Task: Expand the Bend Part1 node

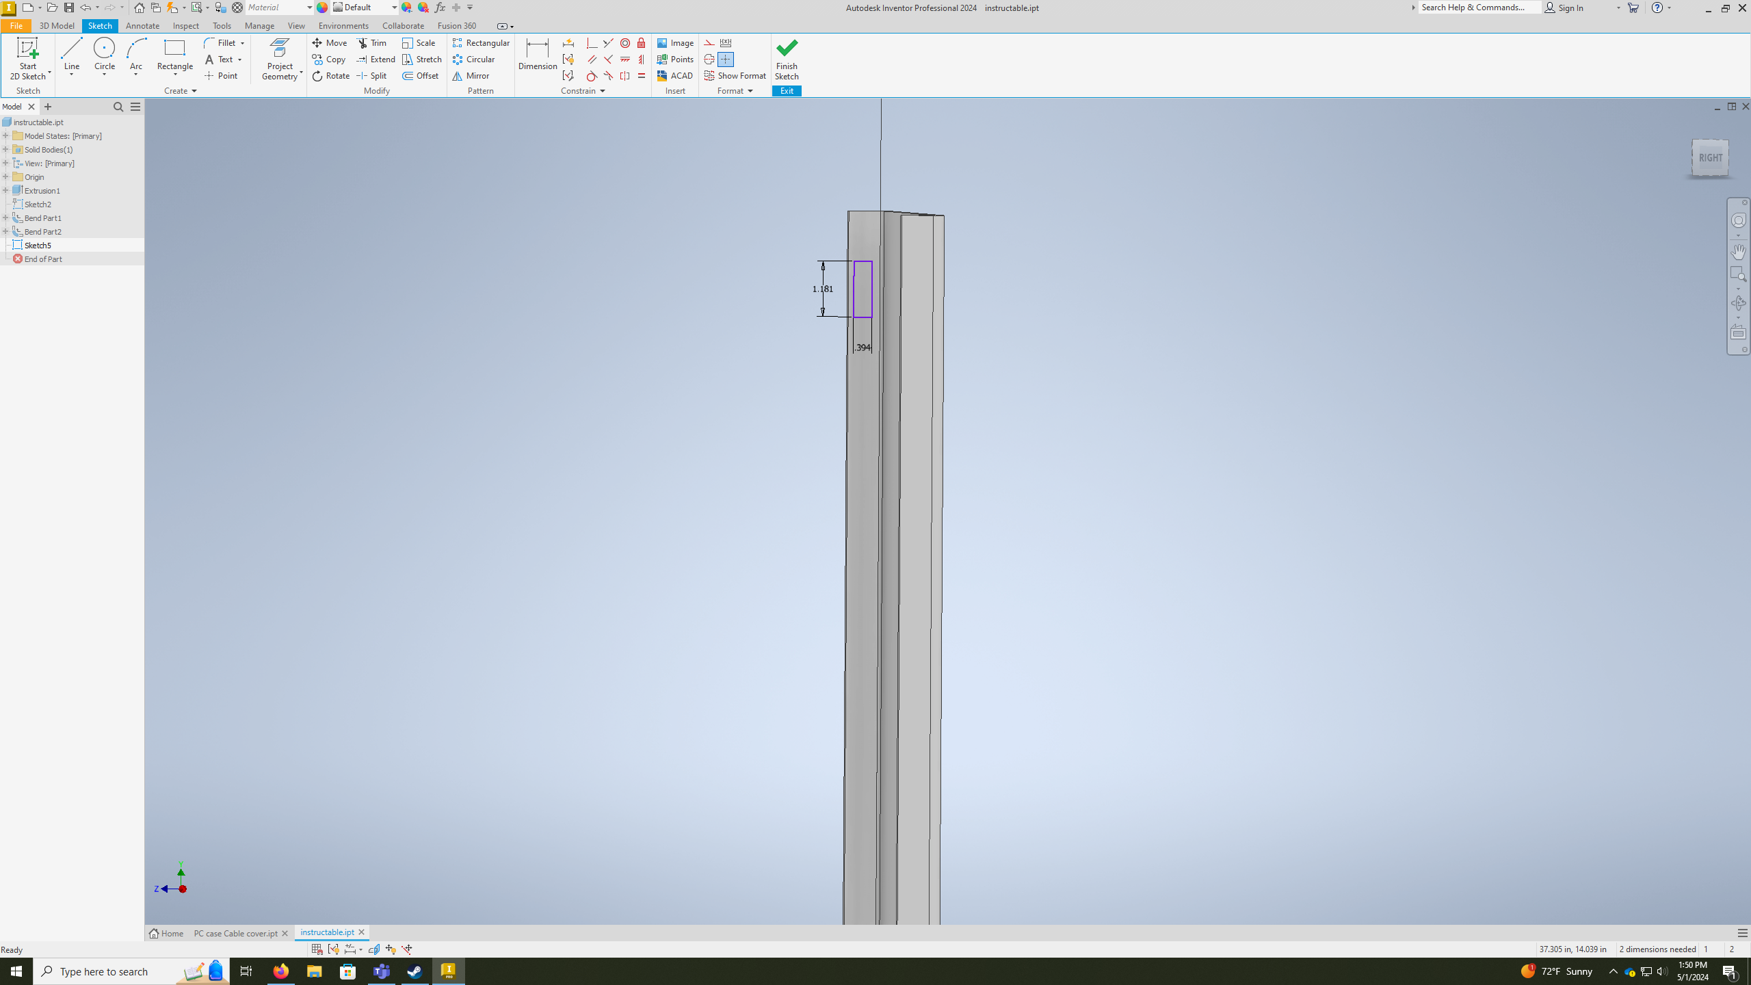Action: pos(5,218)
